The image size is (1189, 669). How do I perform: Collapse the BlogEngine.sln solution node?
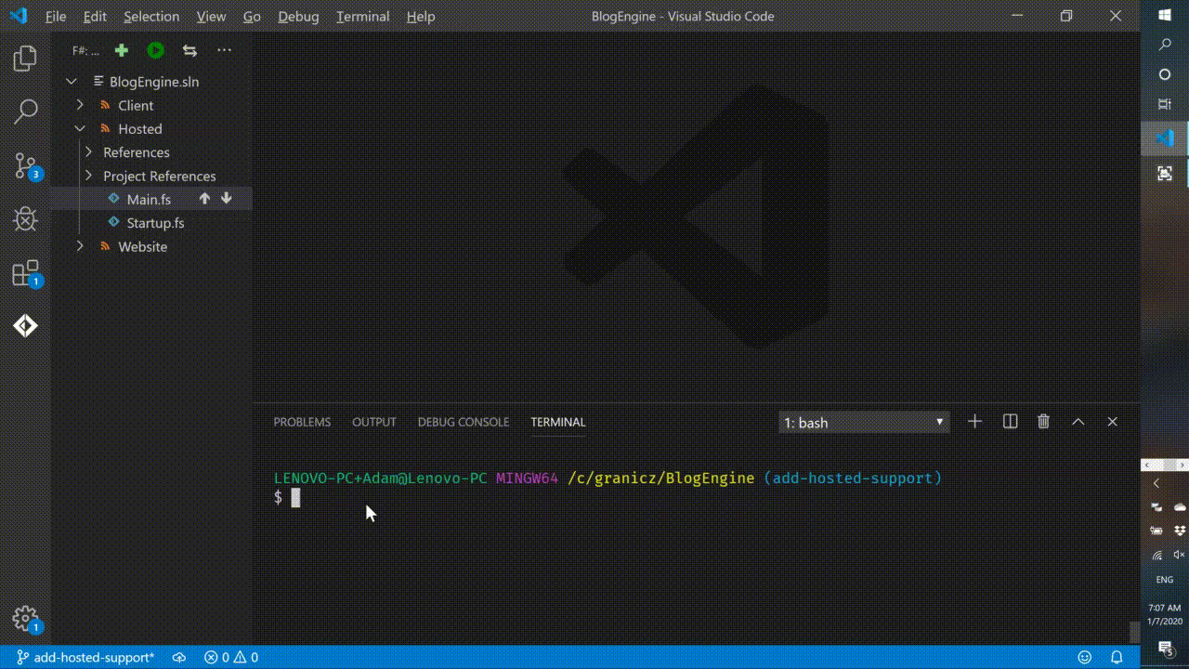click(x=72, y=82)
